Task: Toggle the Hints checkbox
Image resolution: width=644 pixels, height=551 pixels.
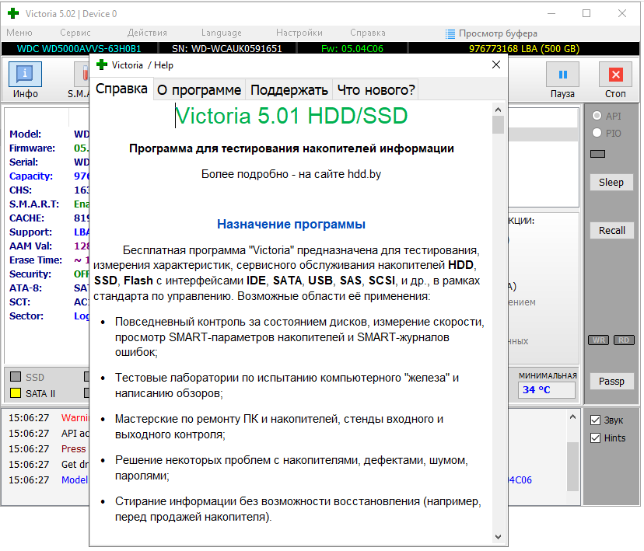Action: (x=595, y=438)
